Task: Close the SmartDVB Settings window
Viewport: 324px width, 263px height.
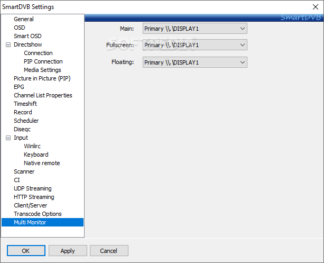Action: [316, 7]
